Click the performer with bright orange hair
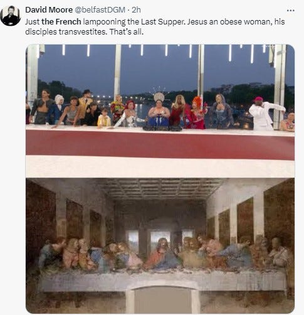 tap(196, 113)
